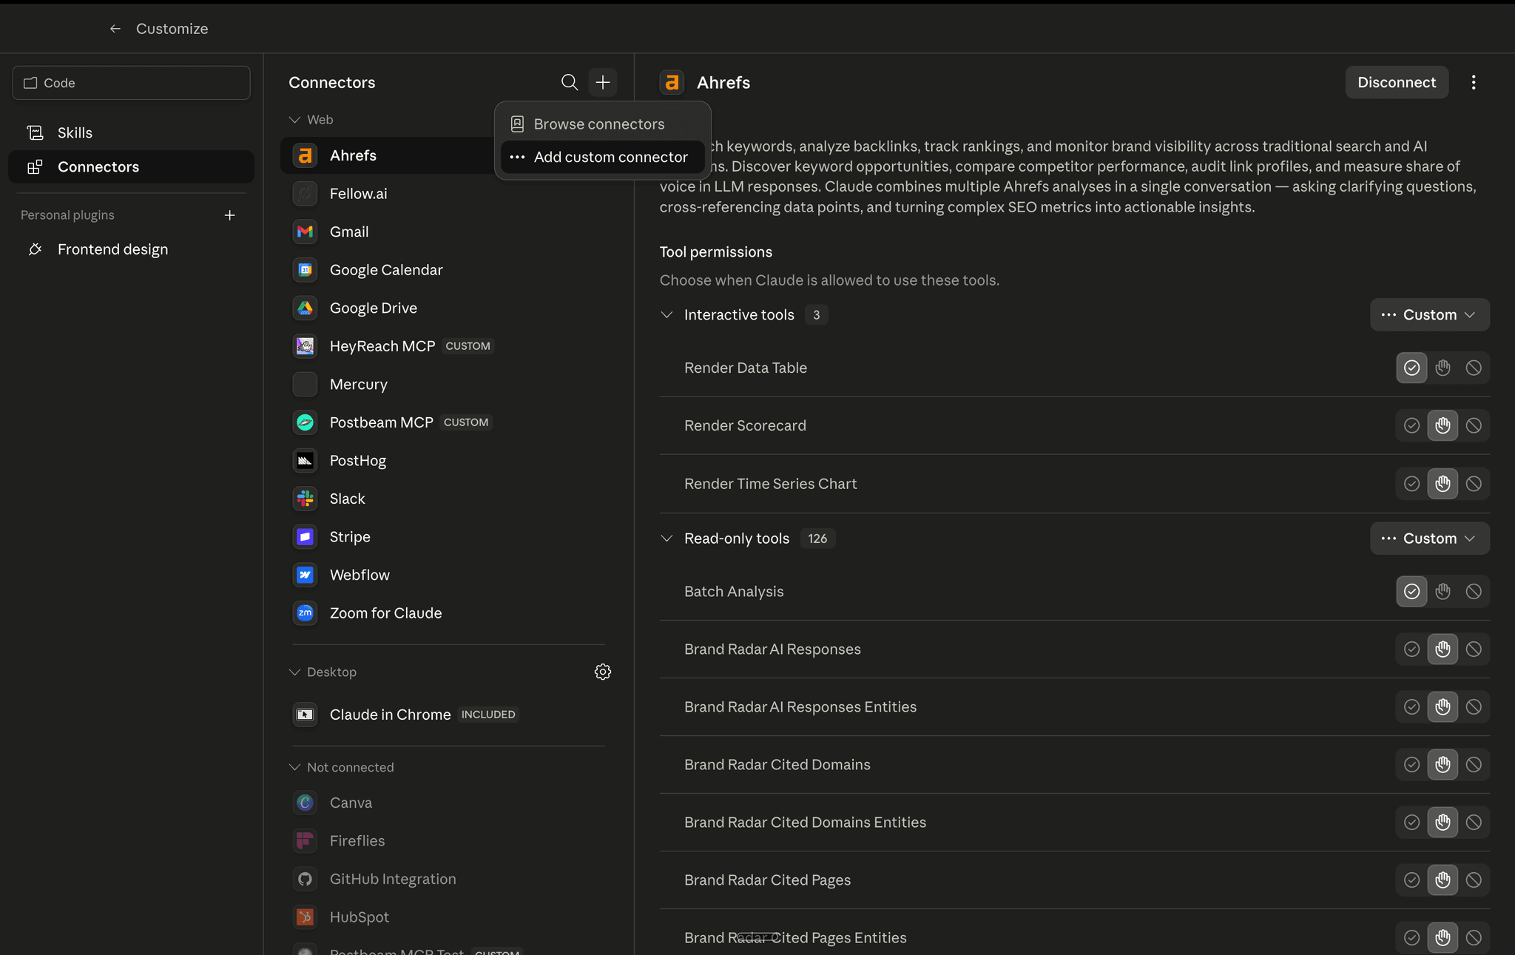Click the Claude in Chrome icon
The height and width of the screenshot is (955, 1515).
(305, 715)
